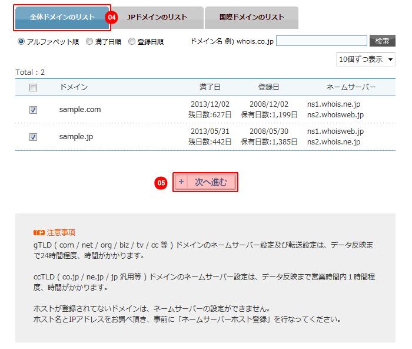The image size is (412, 349).
Task: Choose the 登録日順 radio option
Action: pyautogui.click(x=132, y=42)
